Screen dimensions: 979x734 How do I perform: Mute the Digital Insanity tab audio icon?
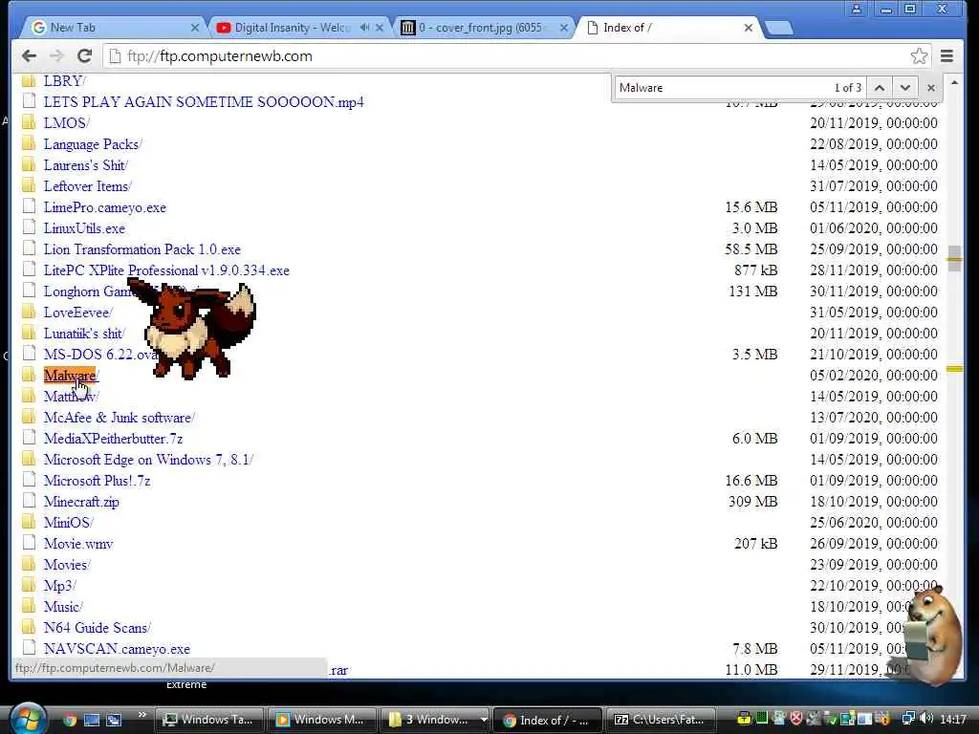click(x=364, y=28)
